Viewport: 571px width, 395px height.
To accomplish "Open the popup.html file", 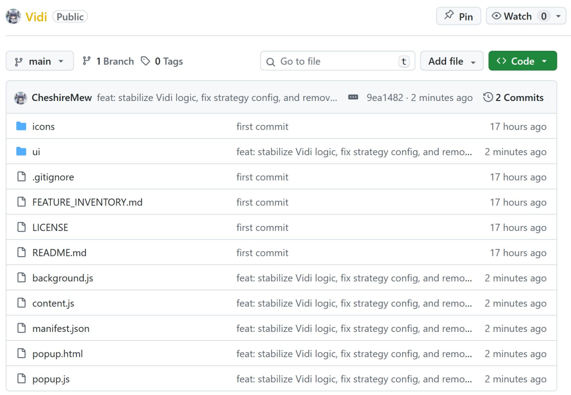I will [x=57, y=354].
